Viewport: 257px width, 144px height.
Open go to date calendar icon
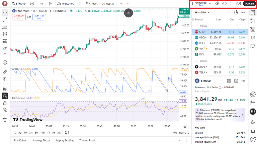point(67,133)
